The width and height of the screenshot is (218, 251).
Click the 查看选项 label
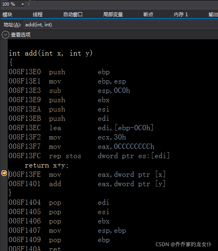[x=21, y=34]
